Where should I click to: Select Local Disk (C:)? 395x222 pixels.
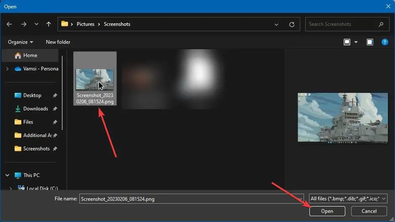point(42,188)
